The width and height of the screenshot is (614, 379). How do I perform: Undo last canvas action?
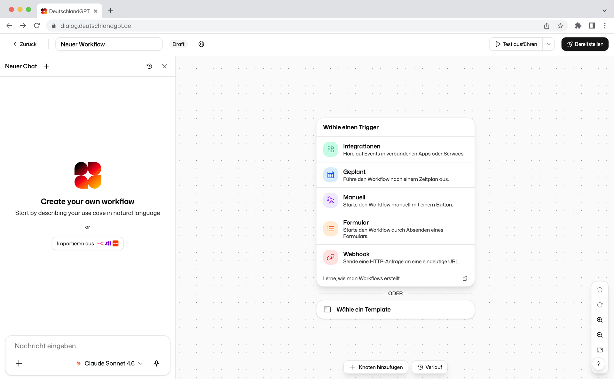point(600,290)
